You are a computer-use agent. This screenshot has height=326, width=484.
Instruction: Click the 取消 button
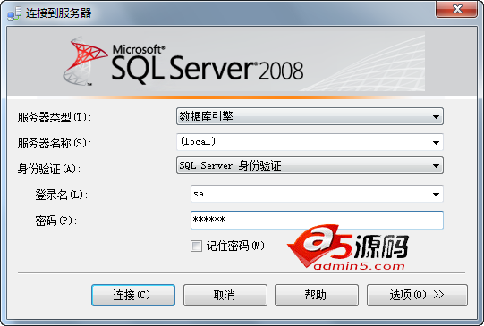(x=225, y=296)
